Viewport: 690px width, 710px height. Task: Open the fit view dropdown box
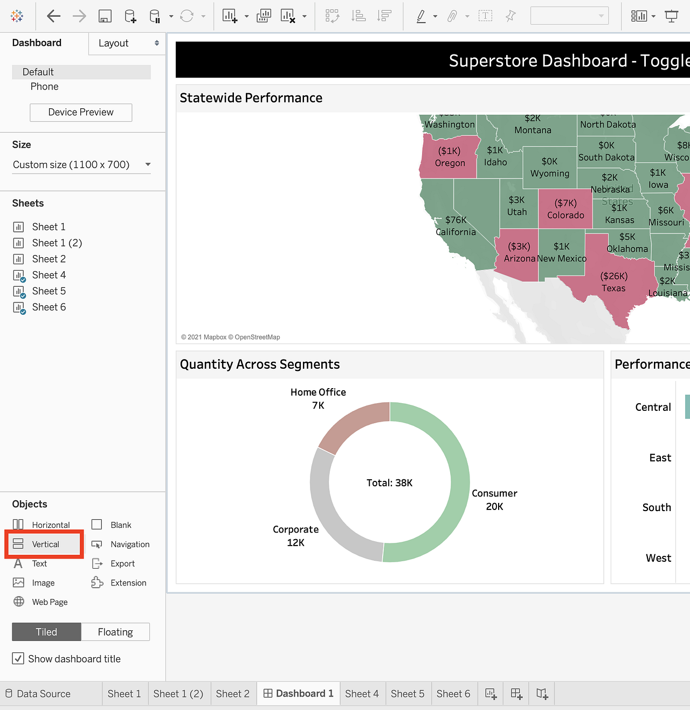(570, 16)
